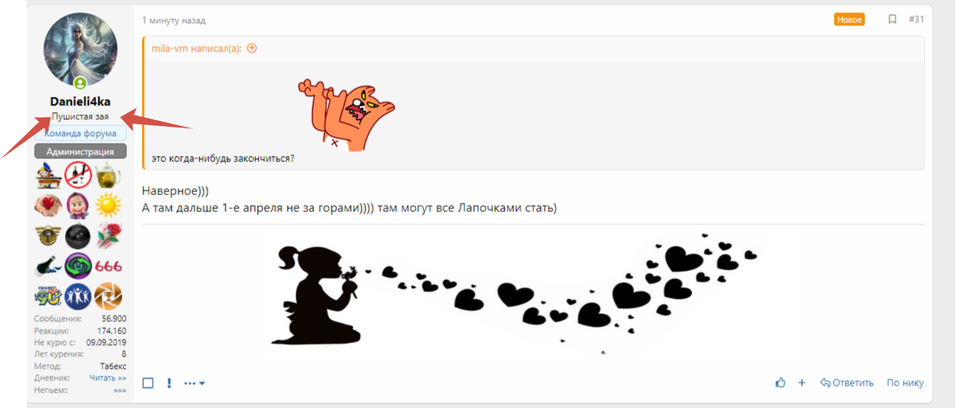The height and width of the screenshot is (408, 955).
Task: Click the heart in hands badge
Action: (48, 205)
